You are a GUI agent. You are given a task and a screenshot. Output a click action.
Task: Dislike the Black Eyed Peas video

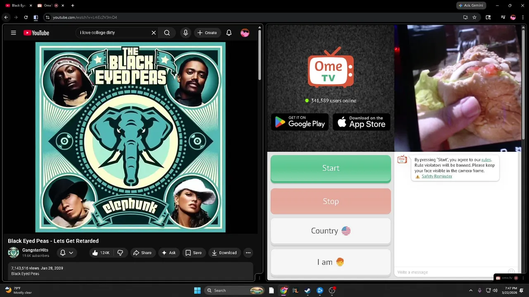(120, 252)
